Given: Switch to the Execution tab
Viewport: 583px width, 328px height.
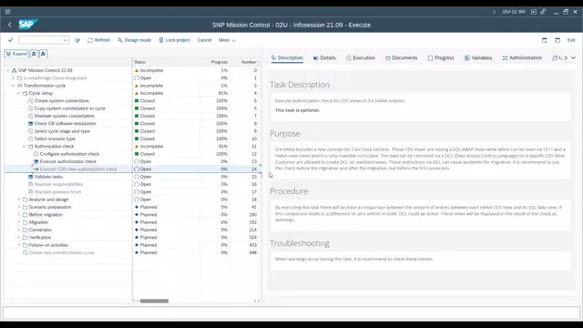Looking at the screenshot, I should point(361,58).
